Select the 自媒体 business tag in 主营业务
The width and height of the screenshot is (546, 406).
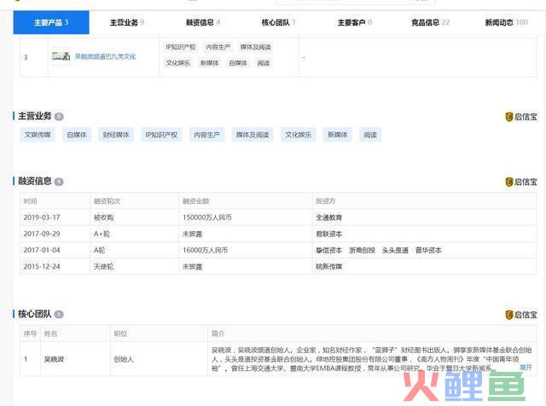pos(77,135)
